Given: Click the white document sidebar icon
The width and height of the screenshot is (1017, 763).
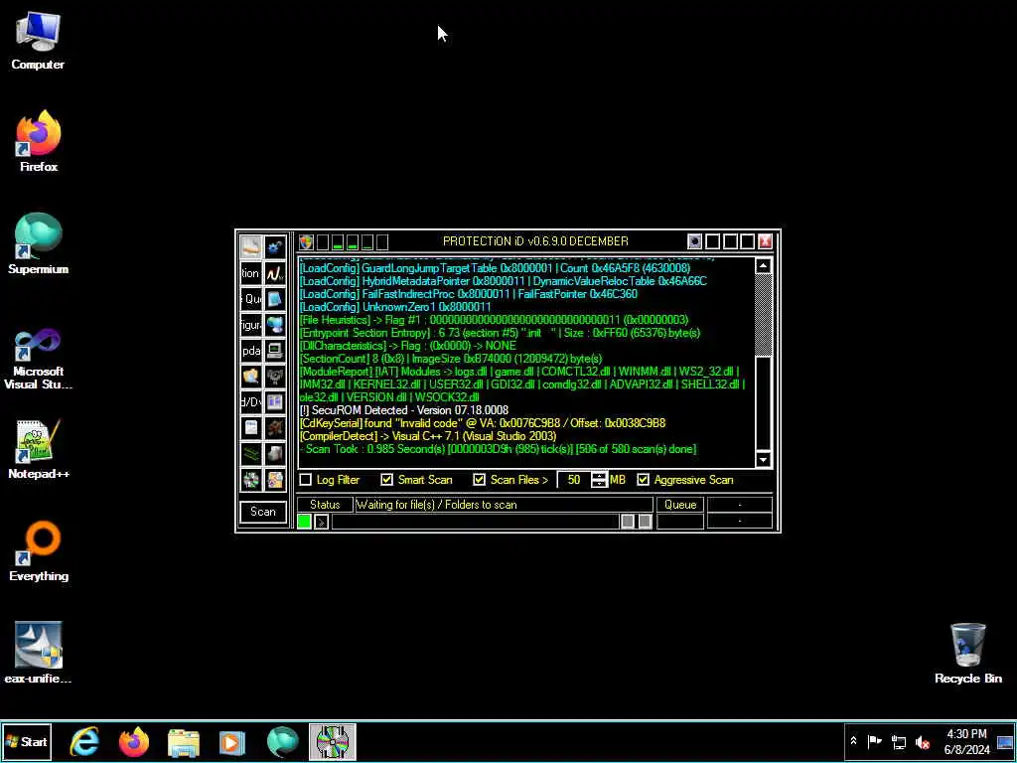Looking at the screenshot, I should click(251, 427).
